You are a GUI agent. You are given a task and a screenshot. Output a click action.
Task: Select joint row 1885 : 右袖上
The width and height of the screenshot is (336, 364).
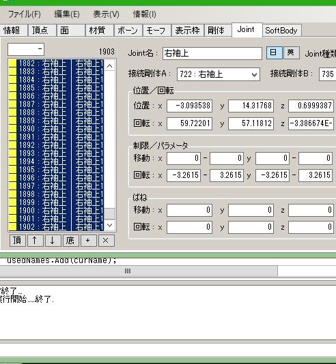[56, 88]
